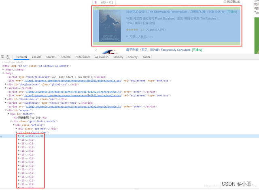The width and height of the screenshot is (259, 190).
Task: Select the doctype html line
Action: pos(13,62)
